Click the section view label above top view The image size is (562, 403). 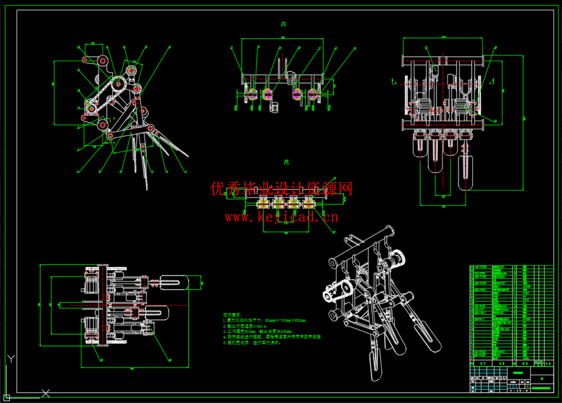tap(283, 23)
